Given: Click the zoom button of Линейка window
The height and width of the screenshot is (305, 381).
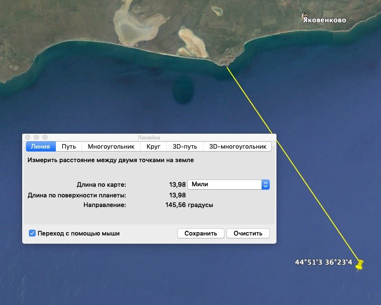Looking at the screenshot, I should click(45, 138).
